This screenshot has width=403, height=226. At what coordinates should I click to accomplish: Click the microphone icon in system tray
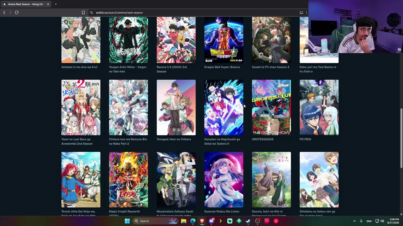tap(361, 221)
